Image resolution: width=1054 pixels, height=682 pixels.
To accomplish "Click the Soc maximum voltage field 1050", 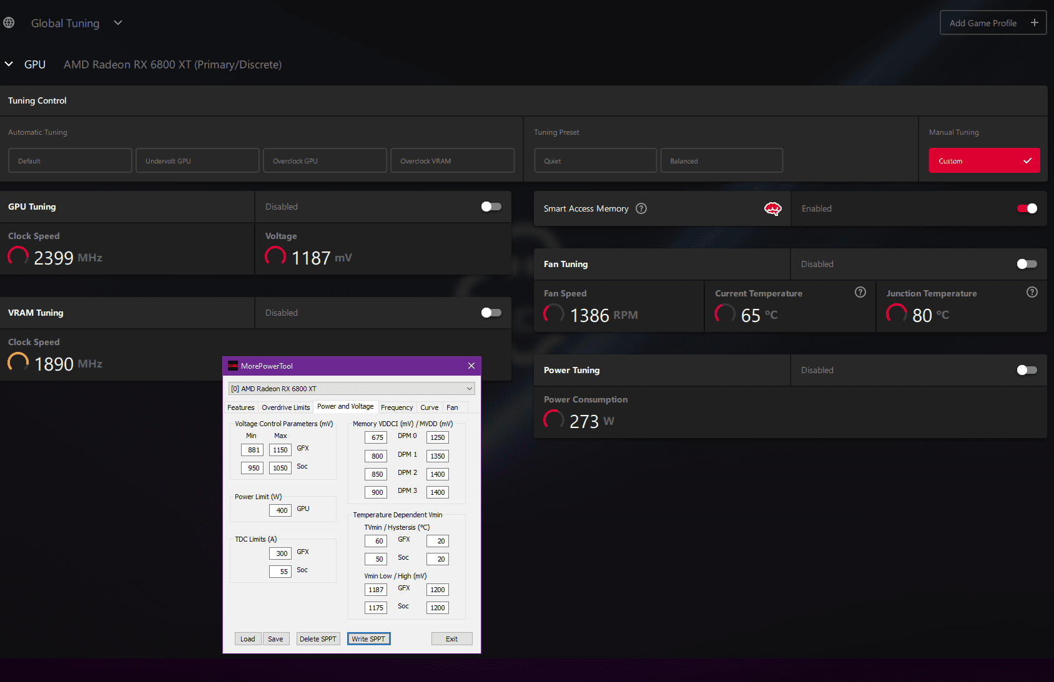I will click(x=280, y=468).
